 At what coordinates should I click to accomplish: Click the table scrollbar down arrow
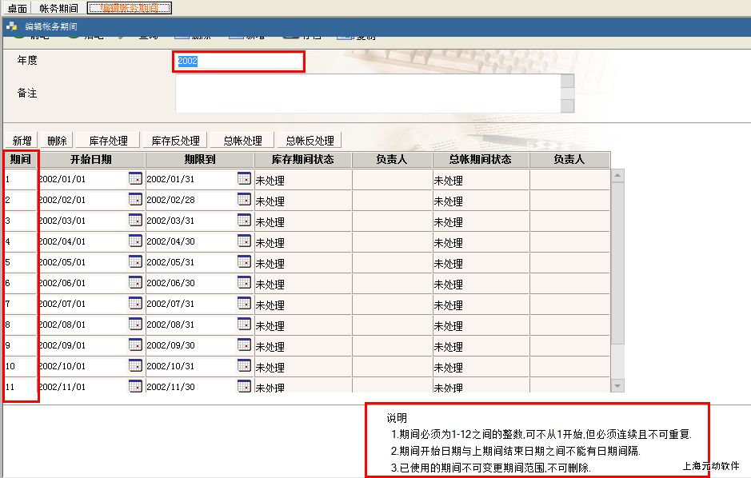coord(617,385)
